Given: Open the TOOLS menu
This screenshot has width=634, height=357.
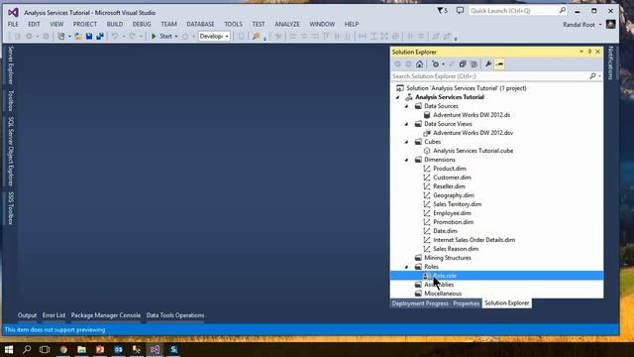Looking at the screenshot, I should tap(234, 24).
